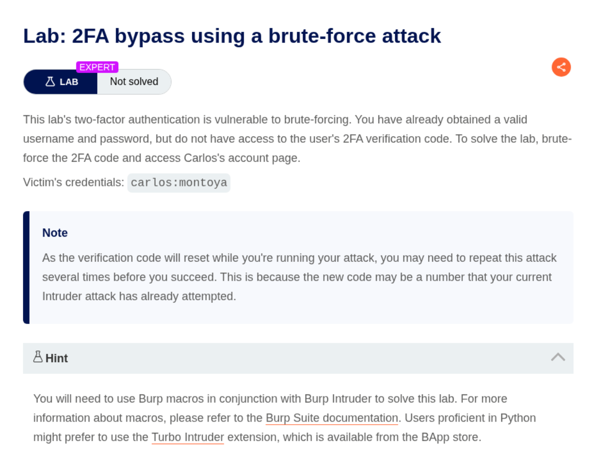Click the Victim's credentials label
The image size is (595, 462).
tap(73, 182)
